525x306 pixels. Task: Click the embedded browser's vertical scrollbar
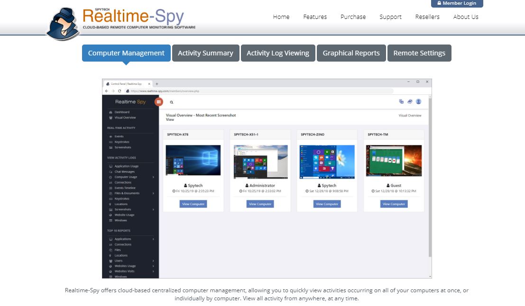(x=430, y=178)
